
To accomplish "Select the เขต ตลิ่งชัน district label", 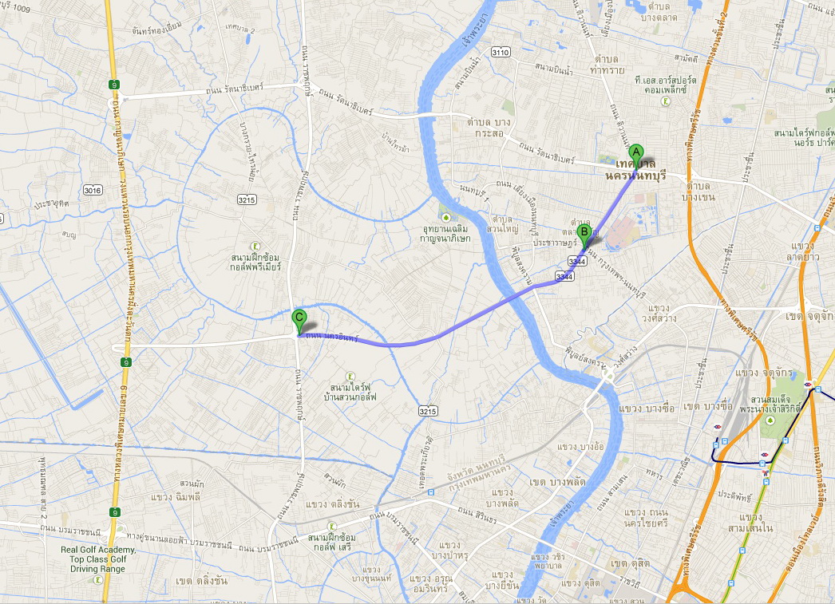I will pos(201,581).
